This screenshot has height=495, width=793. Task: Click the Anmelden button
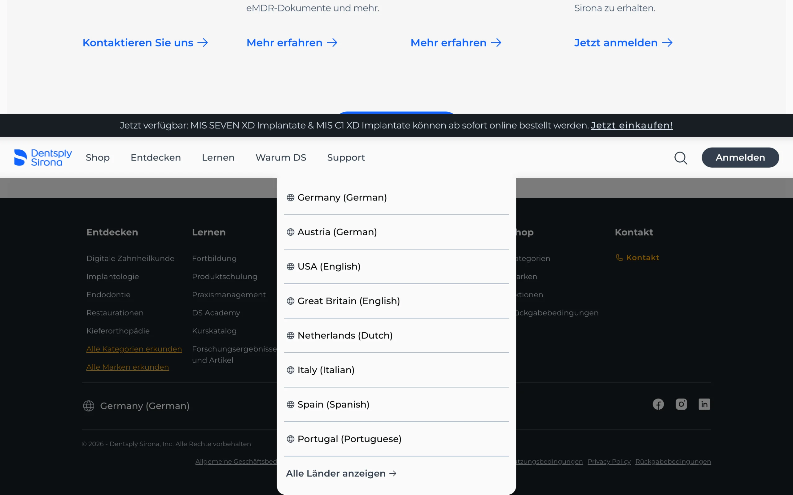pos(740,157)
